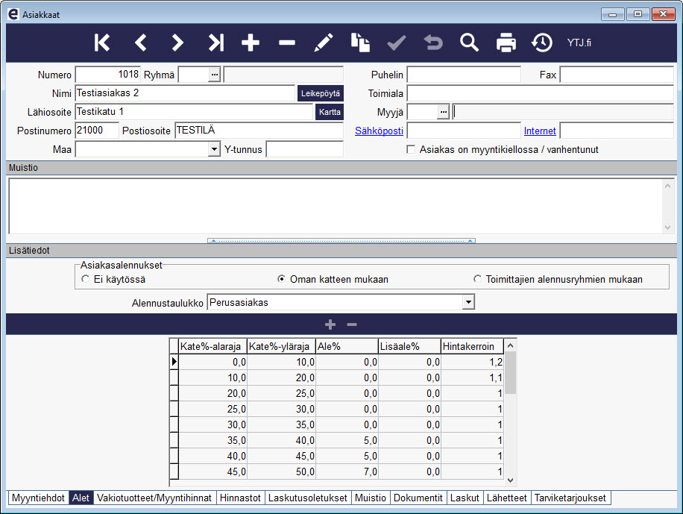Open the Lähetteet tab
This screenshot has height=514, width=683.
[506, 498]
